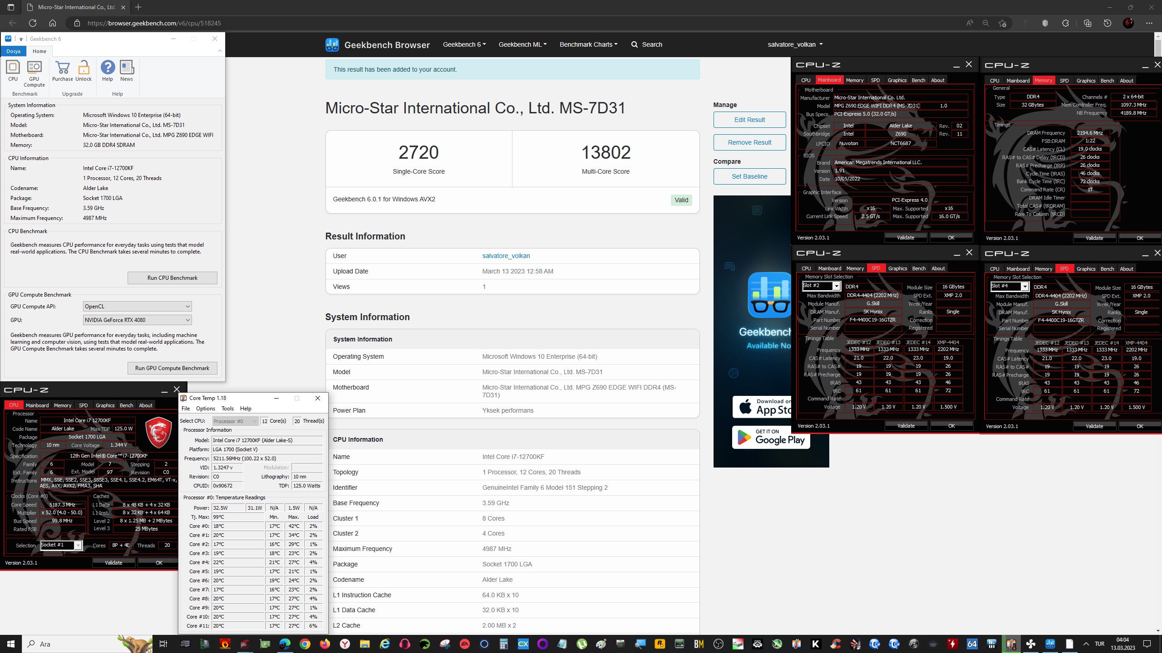Open the Purchase cart icon in Geekbench

63,71
